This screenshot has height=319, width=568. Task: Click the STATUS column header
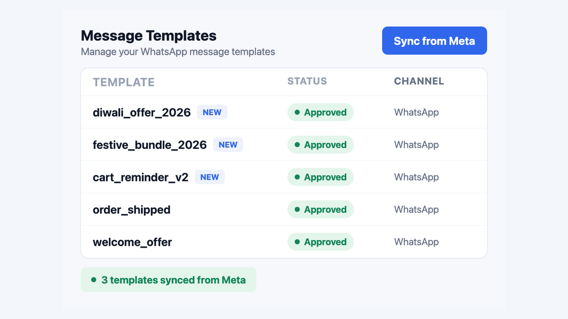[x=307, y=81]
